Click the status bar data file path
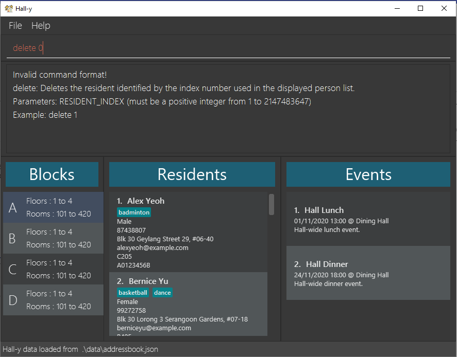Image resolution: width=457 pixels, height=357 pixels. click(x=120, y=349)
